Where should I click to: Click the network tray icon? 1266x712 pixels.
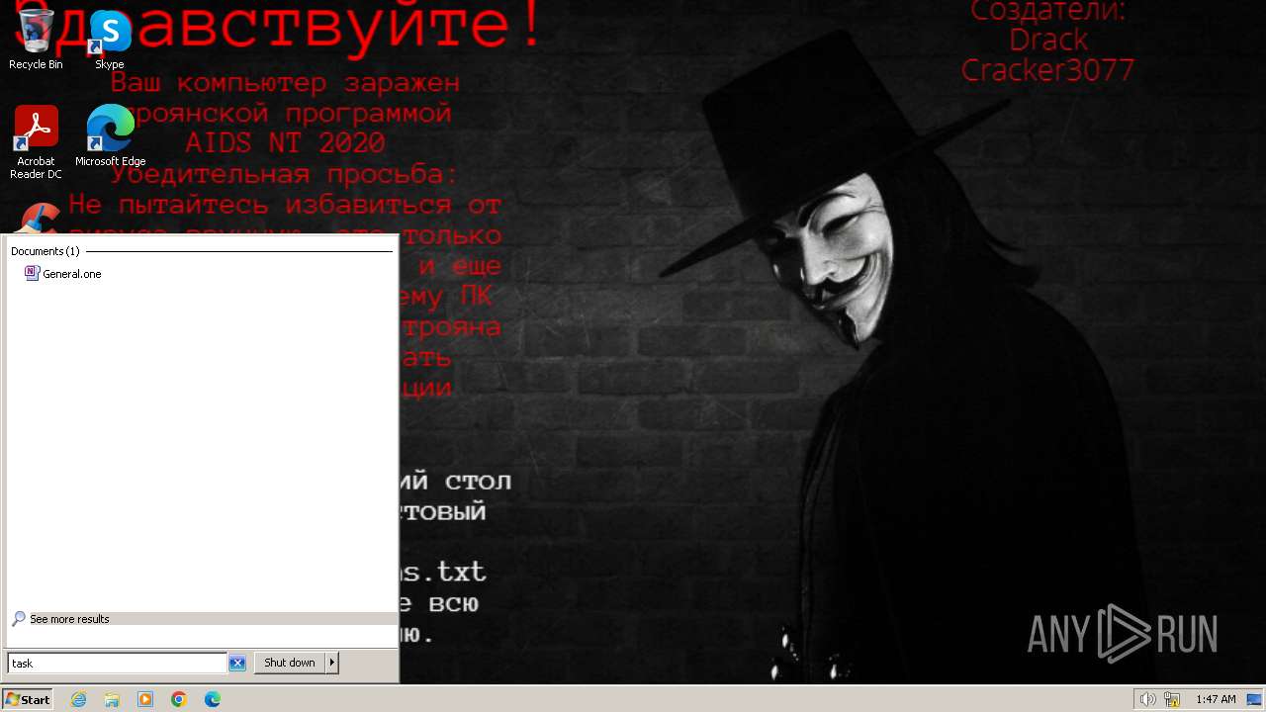pyautogui.click(x=1172, y=699)
